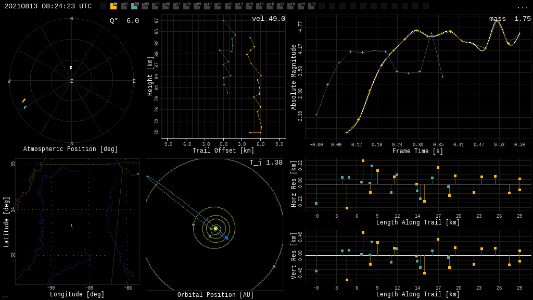
Task: Toggle station 13 square in top bar
Action: click(238, 6)
